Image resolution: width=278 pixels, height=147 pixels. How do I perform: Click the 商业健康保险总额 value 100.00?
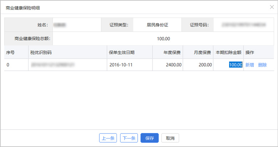163,38
